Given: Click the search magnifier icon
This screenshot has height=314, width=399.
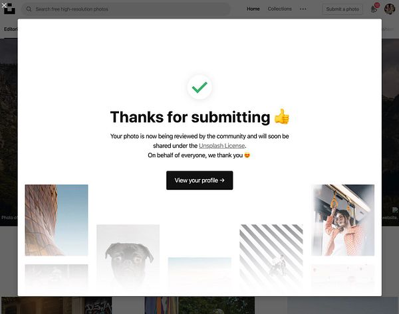Looking at the screenshot, I should [29, 9].
